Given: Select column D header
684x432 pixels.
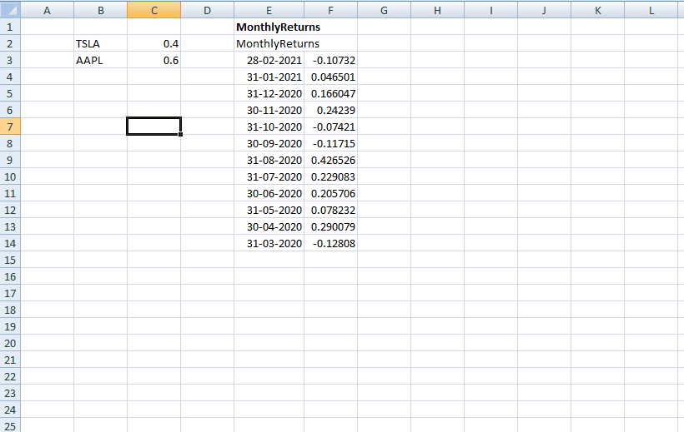Looking at the screenshot, I should tap(207, 10).
